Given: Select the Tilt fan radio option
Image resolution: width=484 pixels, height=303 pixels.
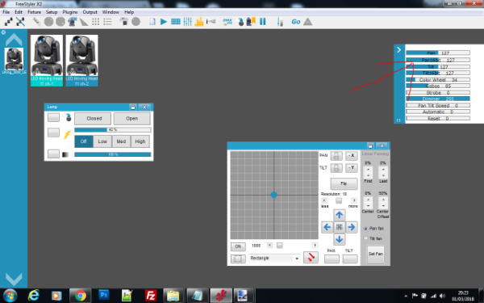Looking at the screenshot, I should 365,238.
